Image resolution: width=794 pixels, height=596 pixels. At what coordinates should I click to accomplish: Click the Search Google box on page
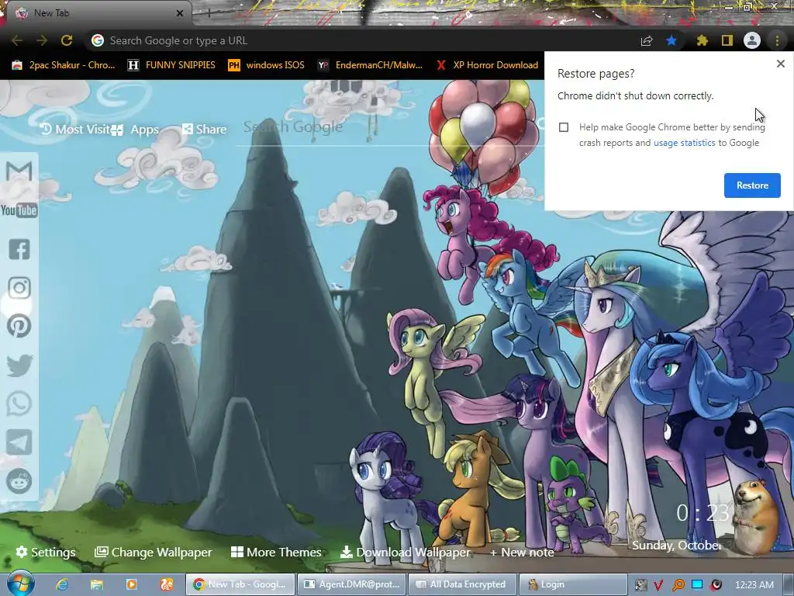coord(390,127)
